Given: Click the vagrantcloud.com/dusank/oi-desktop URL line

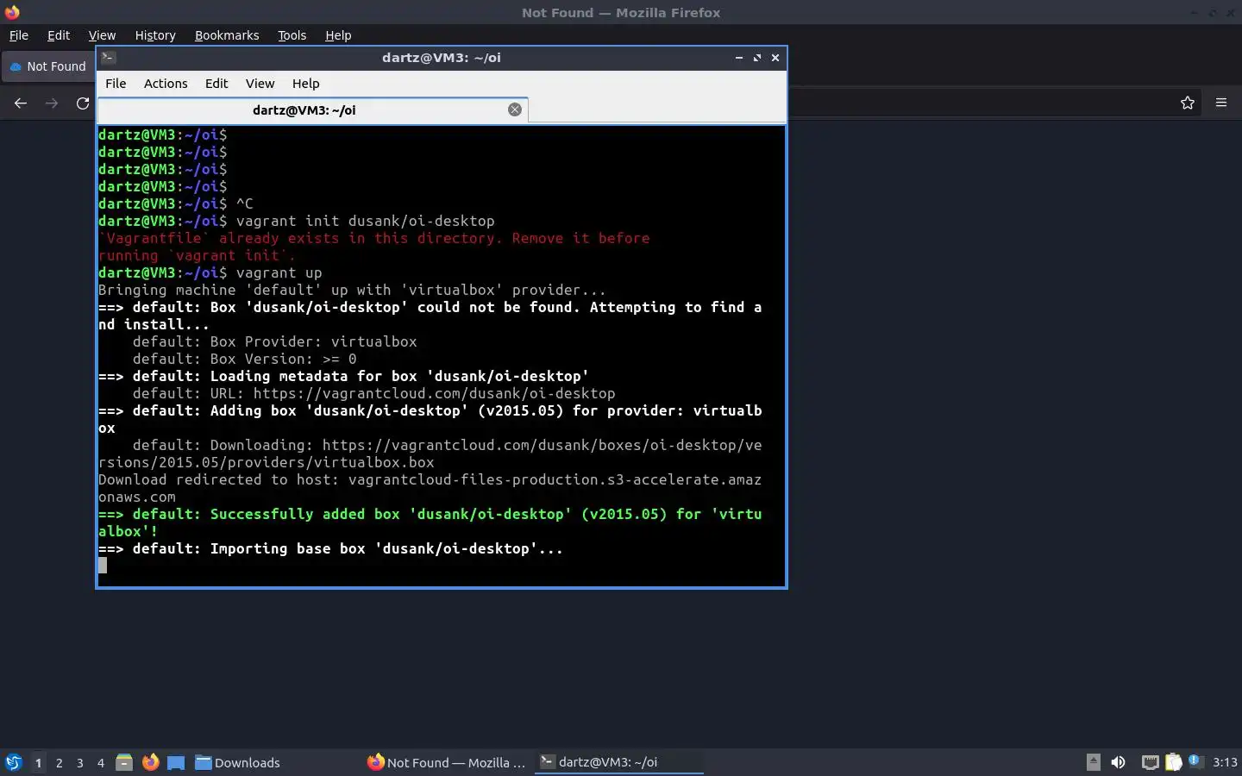Looking at the screenshot, I should pyautogui.click(x=373, y=393).
